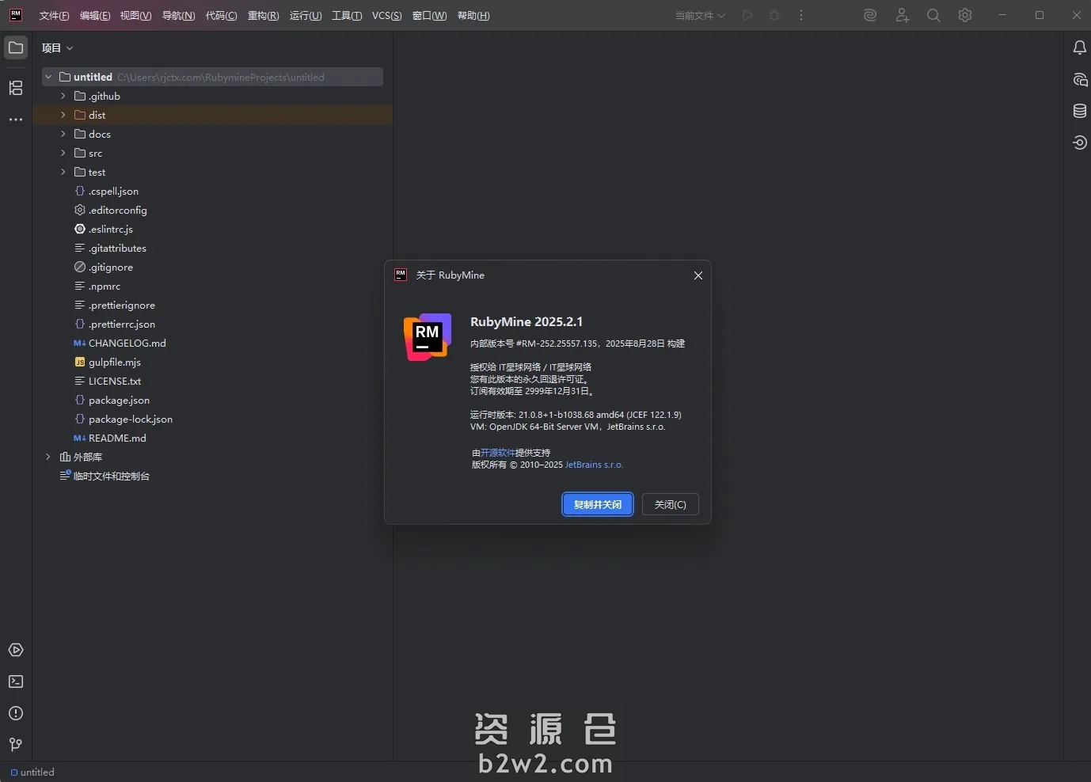Show the Notifications bell panel

click(x=1079, y=47)
